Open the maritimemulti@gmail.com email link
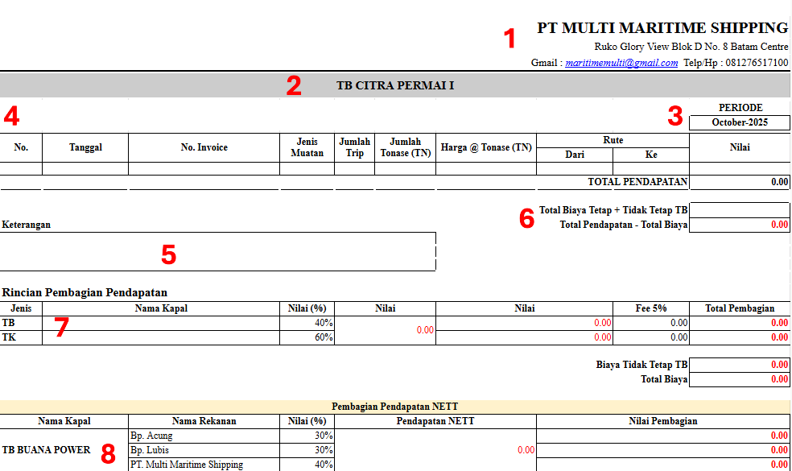Image resolution: width=792 pixels, height=471 pixels. 621,63
